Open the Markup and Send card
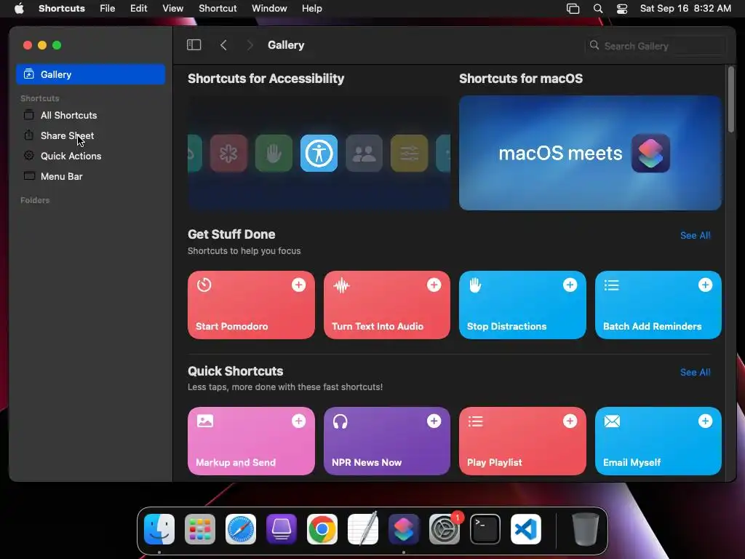Viewport: 745px width, 559px height. coord(251,441)
